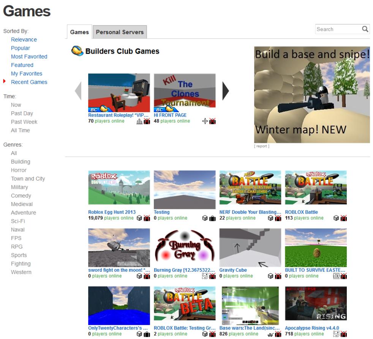Sort games by Popular
This screenshot has height=339, width=373.
pos(21,48)
